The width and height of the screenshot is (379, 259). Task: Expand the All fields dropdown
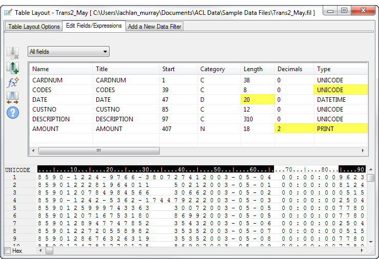[x=105, y=52]
